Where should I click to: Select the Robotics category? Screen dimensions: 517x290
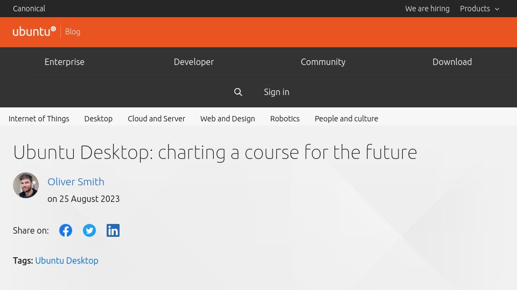[x=285, y=119]
